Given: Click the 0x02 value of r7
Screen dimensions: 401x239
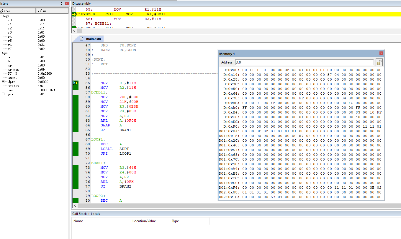Looking at the screenshot, I should click(x=41, y=49).
